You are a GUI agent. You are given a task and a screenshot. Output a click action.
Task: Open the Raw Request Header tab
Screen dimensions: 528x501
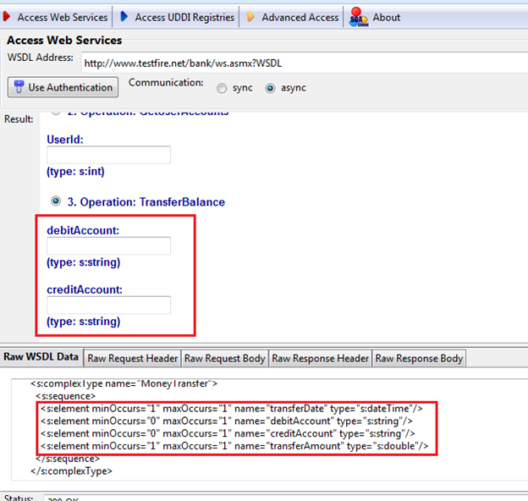(133, 359)
